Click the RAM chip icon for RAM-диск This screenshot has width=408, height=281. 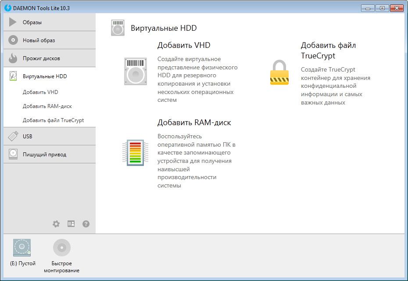(x=135, y=153)
